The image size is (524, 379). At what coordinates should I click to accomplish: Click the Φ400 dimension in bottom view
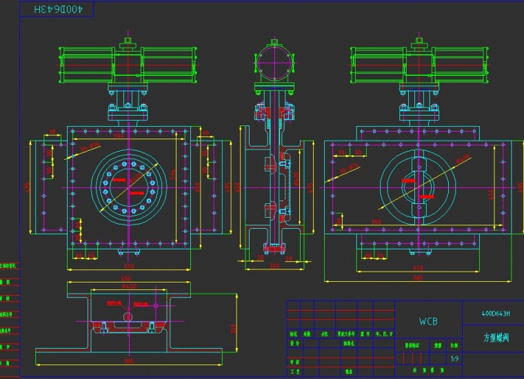pos(128,286)
